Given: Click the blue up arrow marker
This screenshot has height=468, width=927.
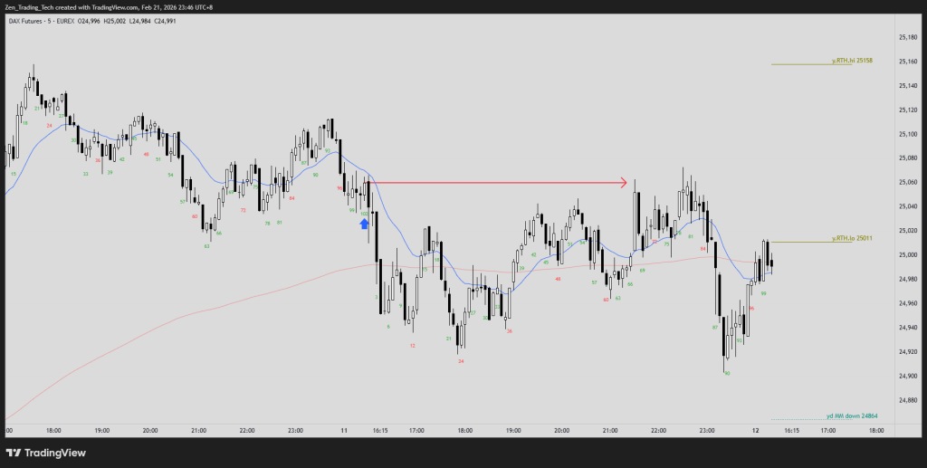Looking at the screenshot, I should pos(364,222).
